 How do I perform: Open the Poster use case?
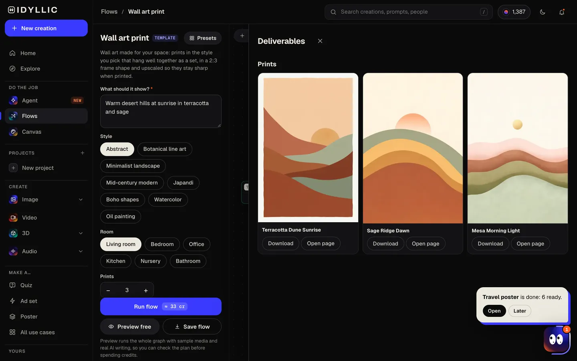[46, 316]
